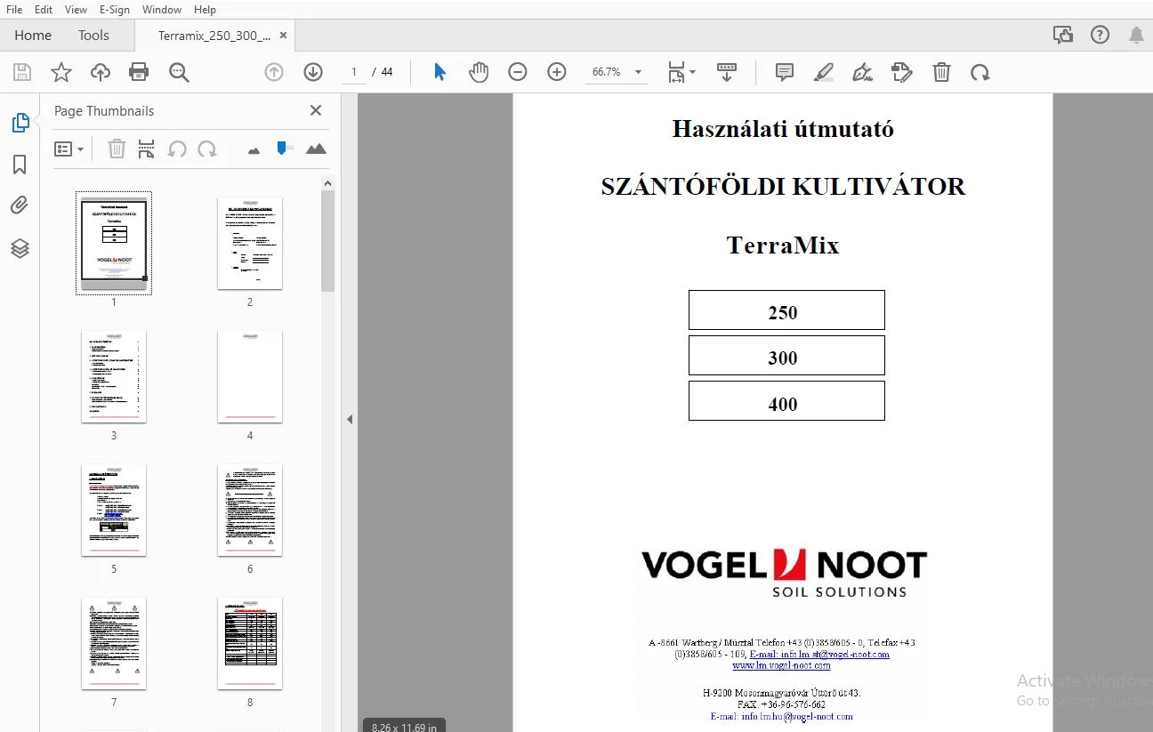This screenshot has height=732, width=1153.
Task: Enlarge thumbnail size large mountain icon
Action: click(x=316, y=149)
